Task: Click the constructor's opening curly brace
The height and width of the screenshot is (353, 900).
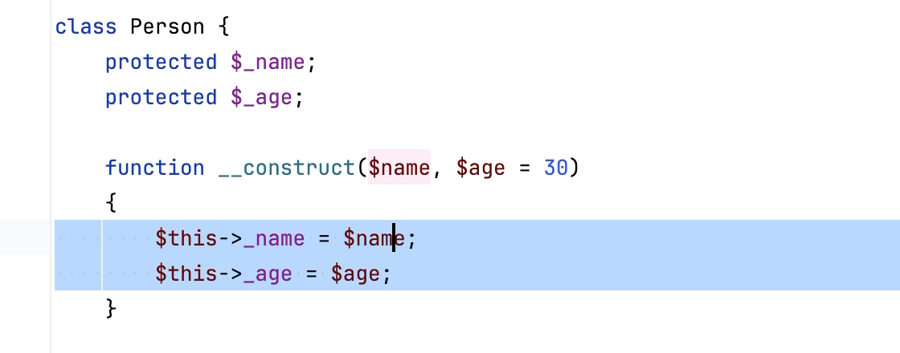Action: [112, 203]
